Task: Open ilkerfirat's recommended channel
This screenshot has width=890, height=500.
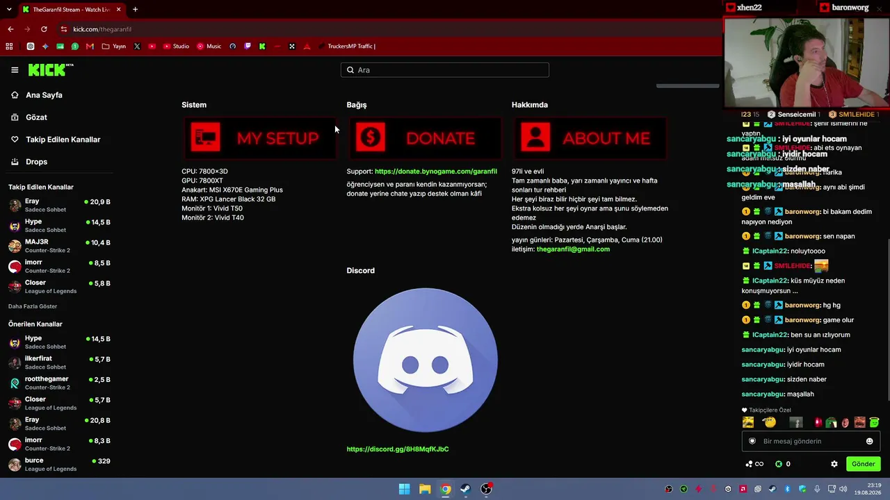Action: [x=60, y=362]
